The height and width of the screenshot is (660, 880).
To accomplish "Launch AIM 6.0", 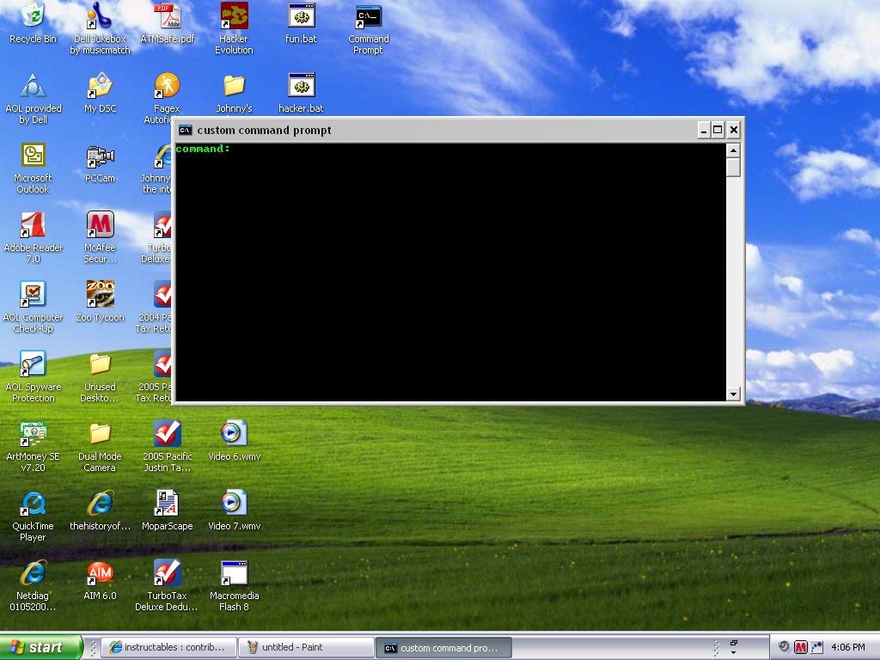I will [x=100, y=571].
